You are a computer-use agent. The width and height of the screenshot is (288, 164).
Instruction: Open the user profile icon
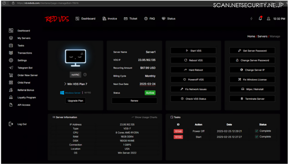click(x=268, y=19)
